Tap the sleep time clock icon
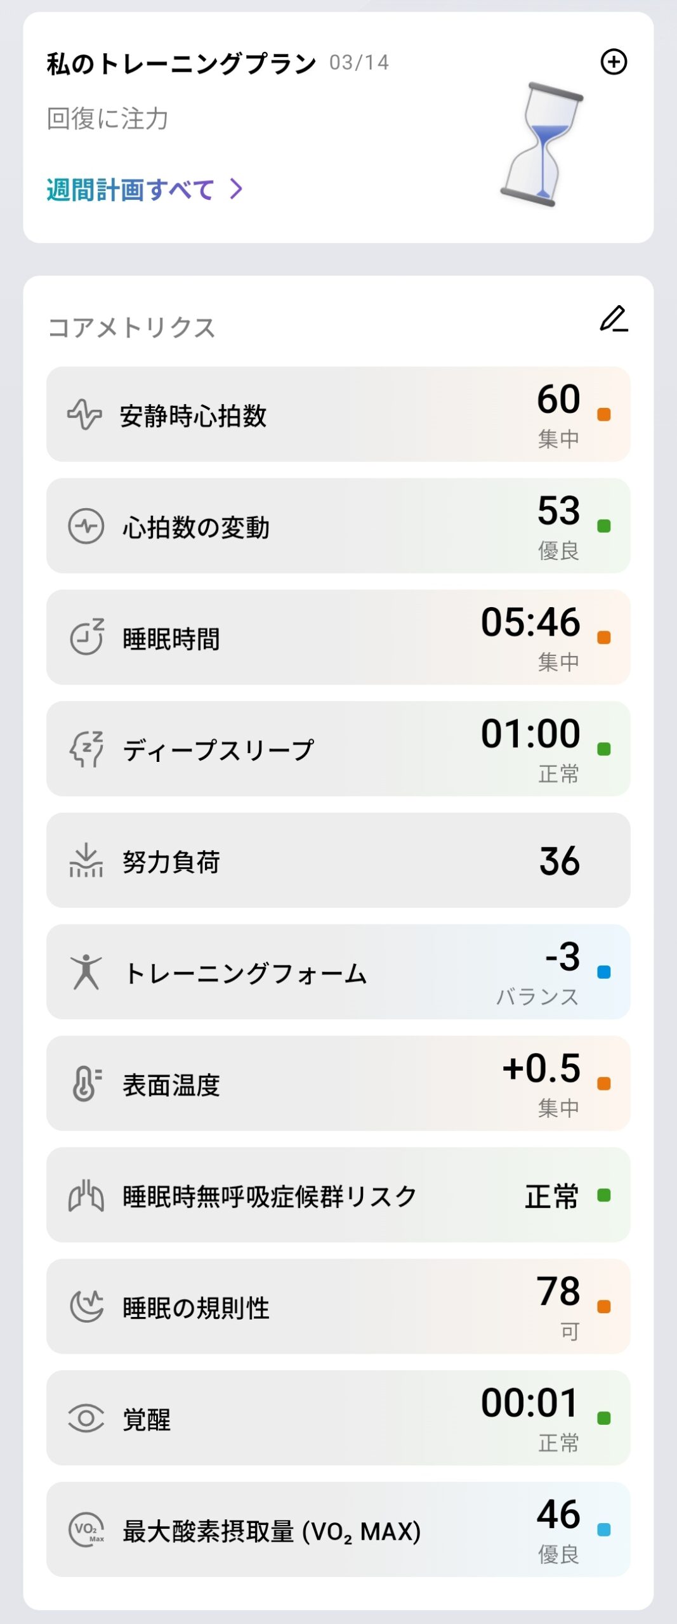677x1624 pixels. coord(86,637)
